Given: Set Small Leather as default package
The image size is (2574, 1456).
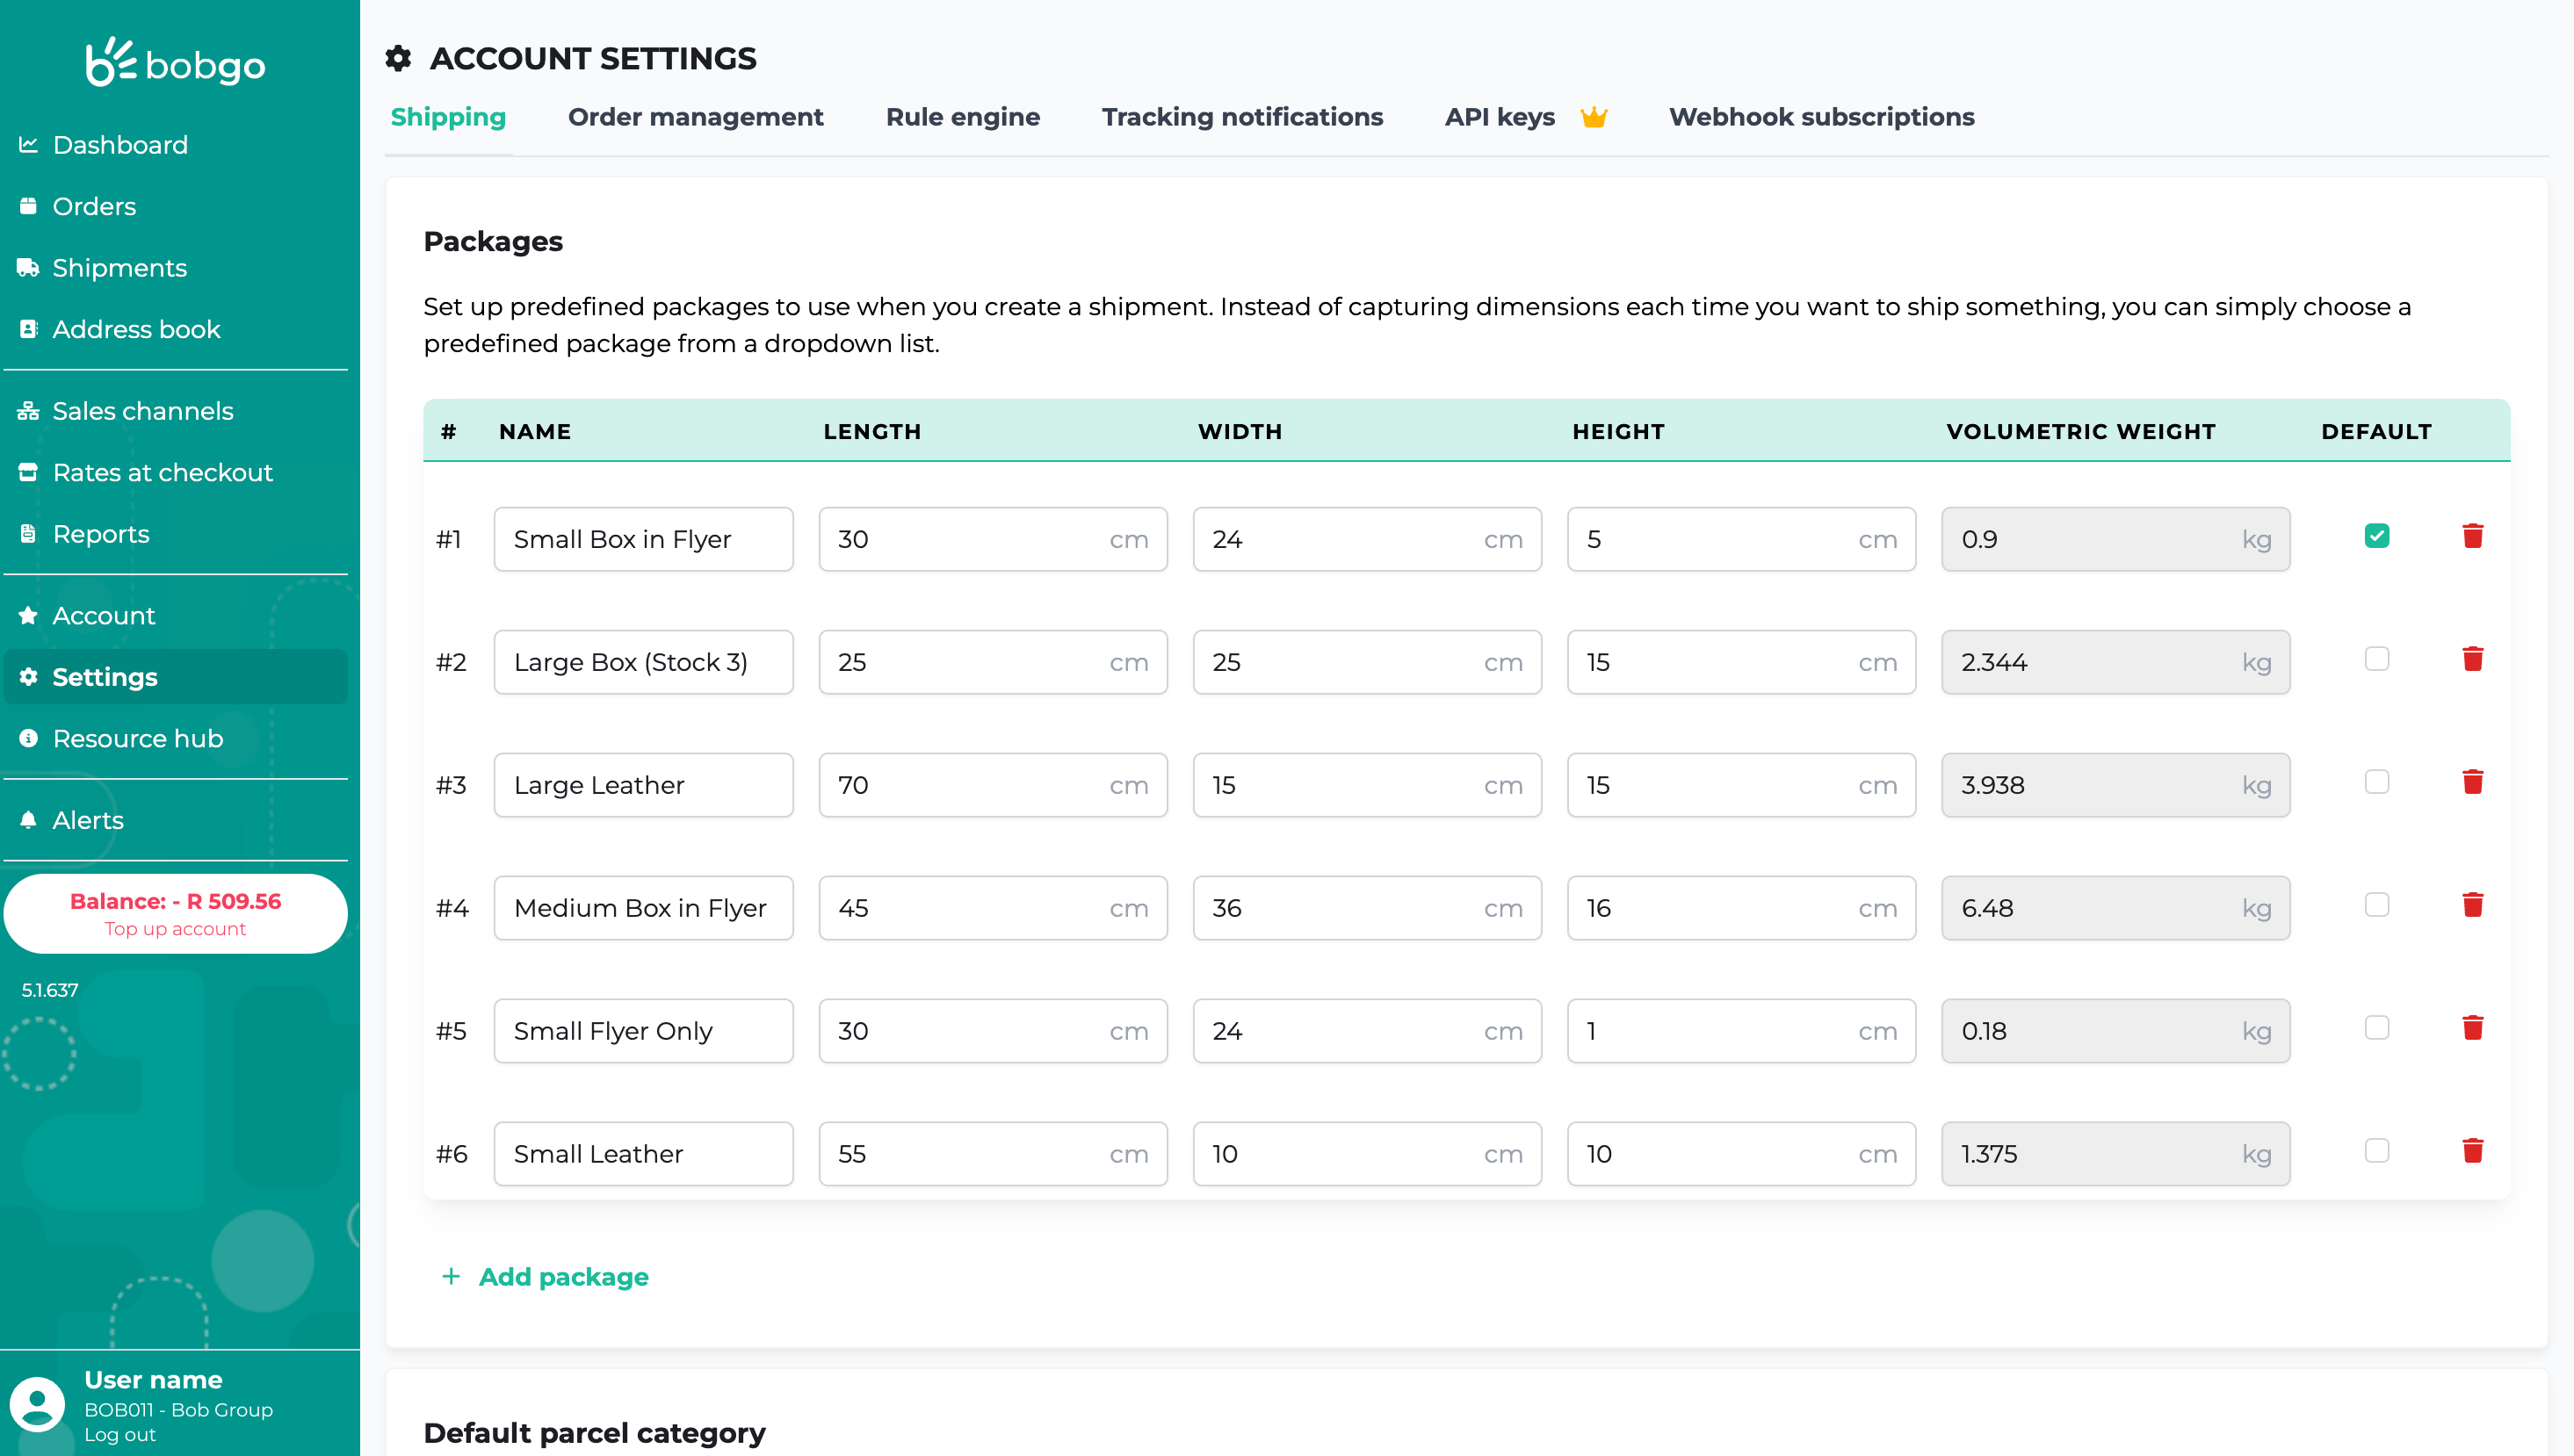Looking at the screenshot, I should point(2377,1151).
